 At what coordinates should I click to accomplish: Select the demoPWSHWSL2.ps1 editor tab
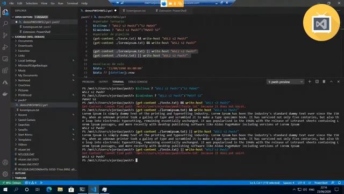pyautogui.click(x=98, y=11)
